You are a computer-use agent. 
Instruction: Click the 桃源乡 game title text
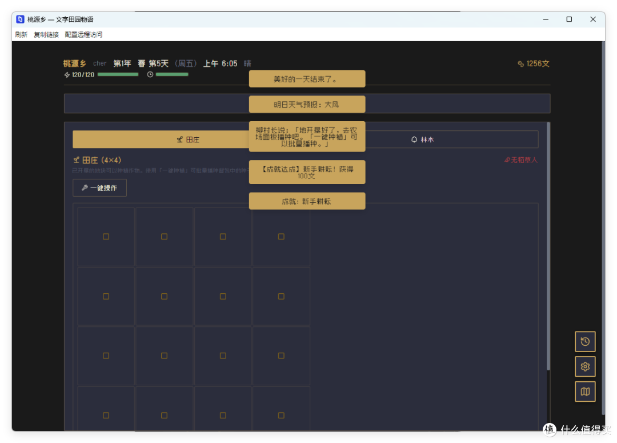coord(75,63)
